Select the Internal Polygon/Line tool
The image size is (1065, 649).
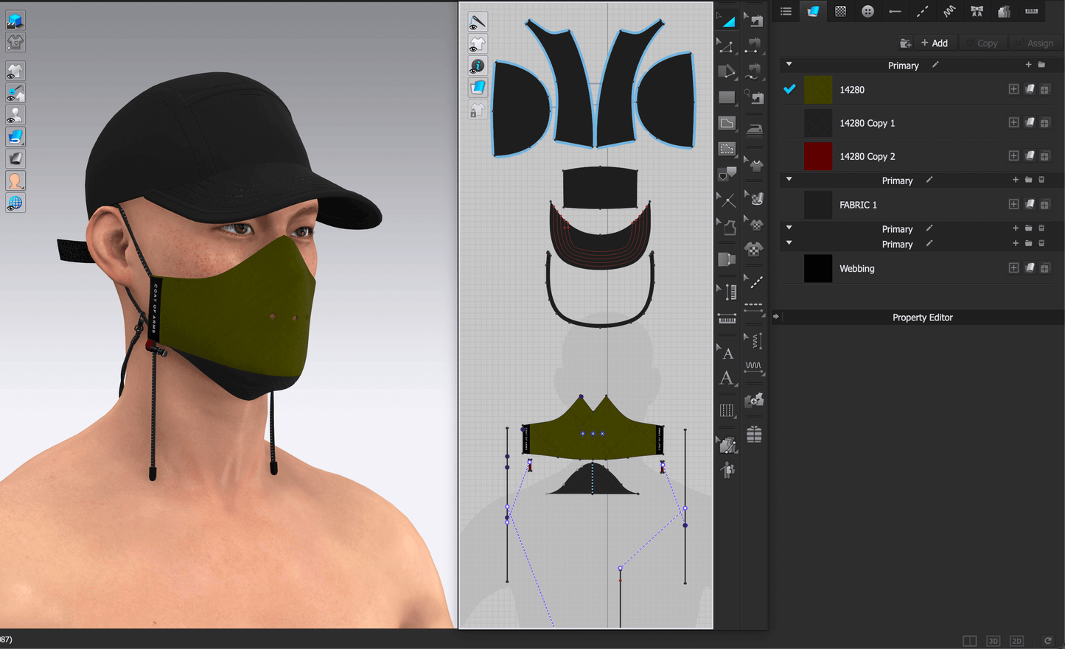tap(727, 123)
